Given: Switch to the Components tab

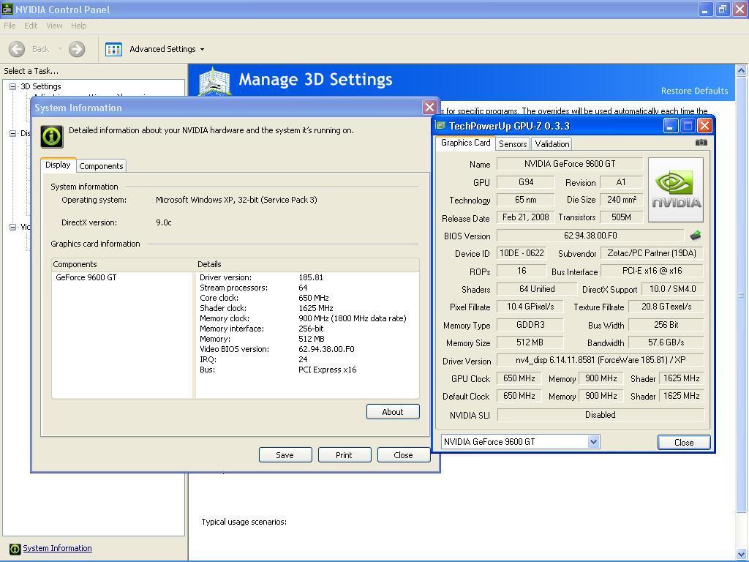Looking at the screenshot, I should pyautogui.click(x=101, y=166).
